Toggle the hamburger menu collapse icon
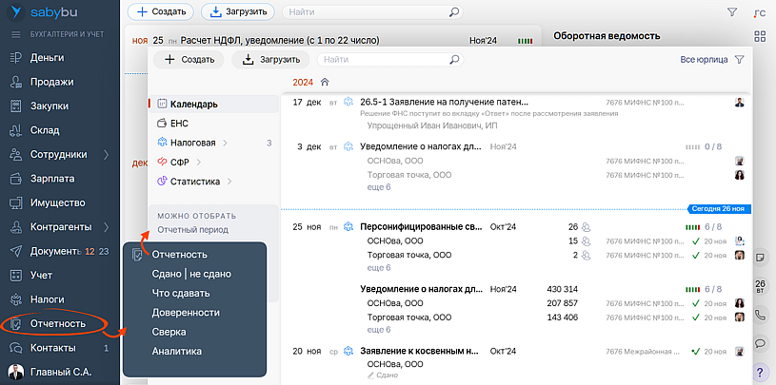 click(x=15, y=34)
